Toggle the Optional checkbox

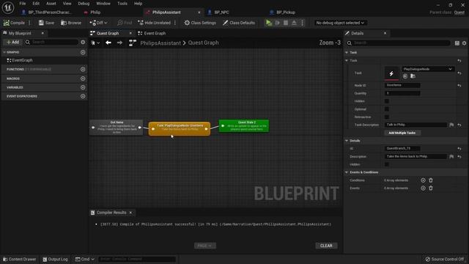(387, 109)
